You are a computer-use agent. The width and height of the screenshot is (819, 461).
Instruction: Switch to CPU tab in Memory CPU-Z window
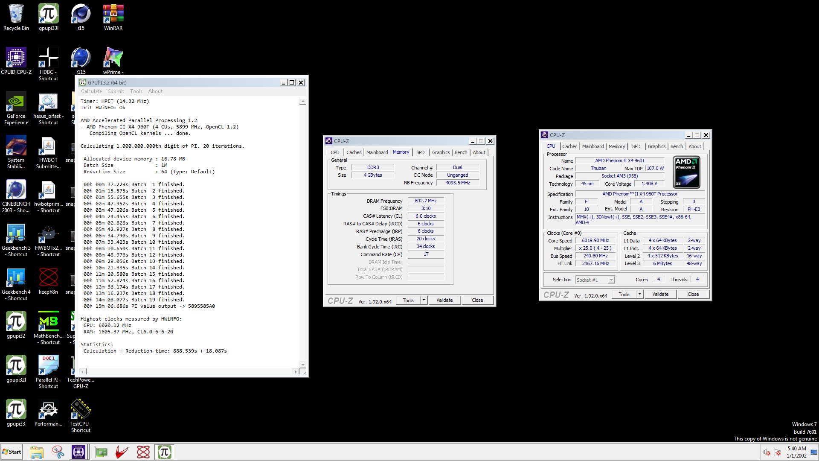click(x=335, y=152)
